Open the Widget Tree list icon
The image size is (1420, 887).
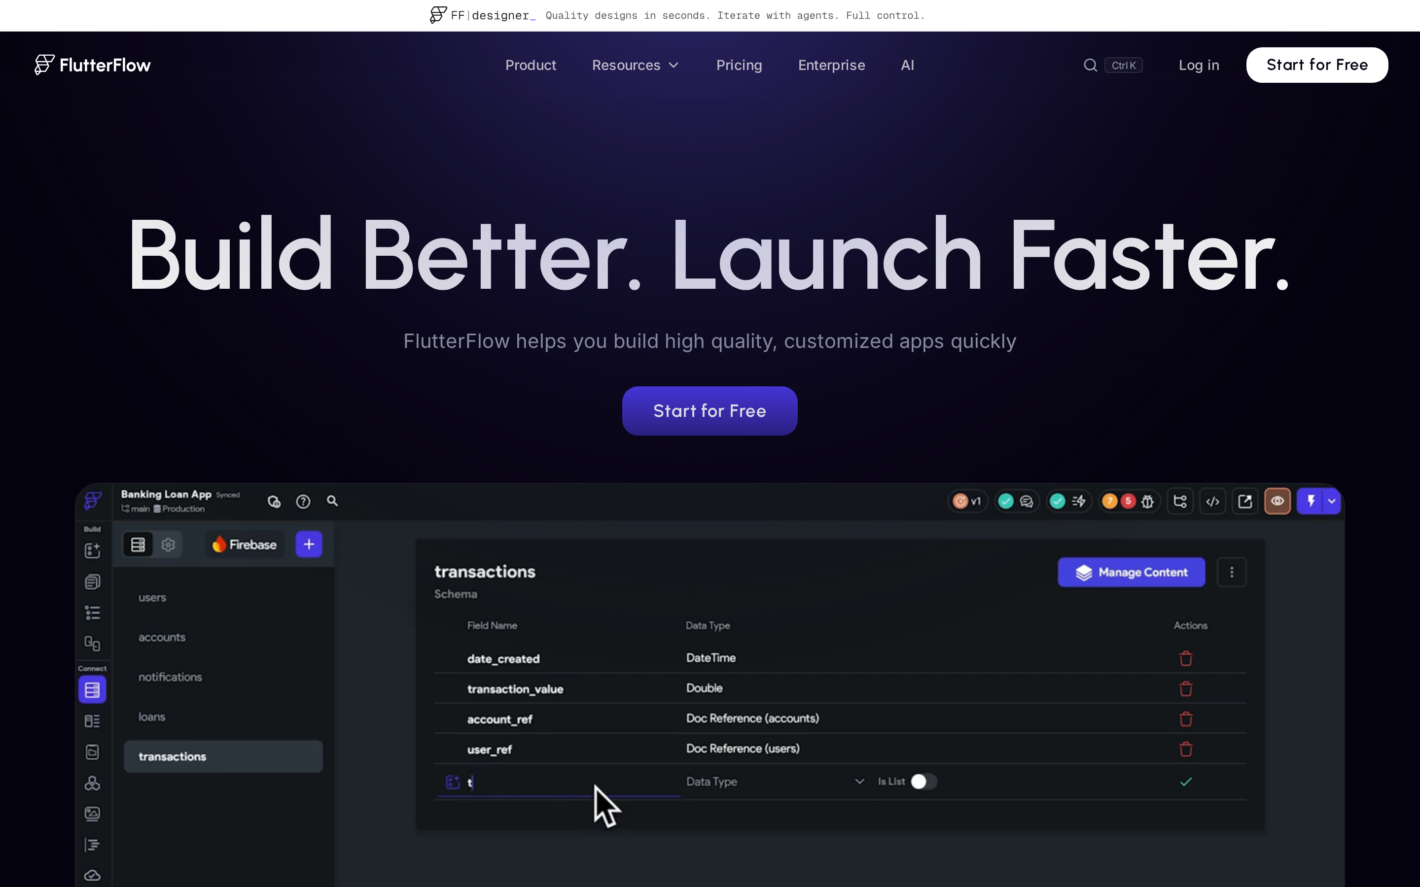coord(92,613)
